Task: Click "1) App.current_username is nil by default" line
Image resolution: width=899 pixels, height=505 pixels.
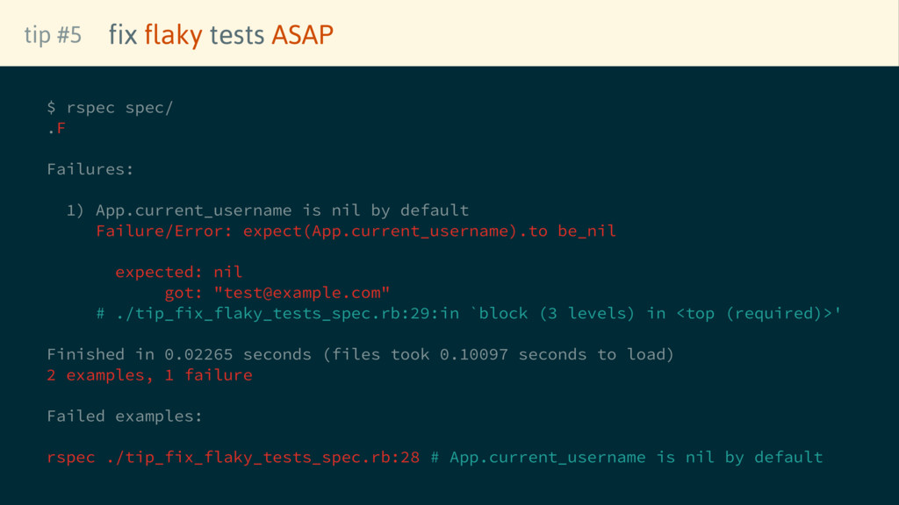Action: (268, 210)
